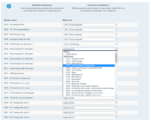Open dropdown for 5062 Fradrag efter skat 4
The image size is (151, 122).
(x=90, y=118)
